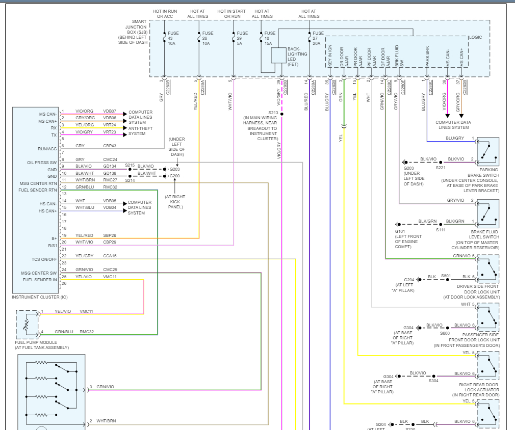The width and height of the screenshot is (515, 430).
Task: Click the Driver Side Front Door Lock Unit symbol
Action: coord(488,270)
